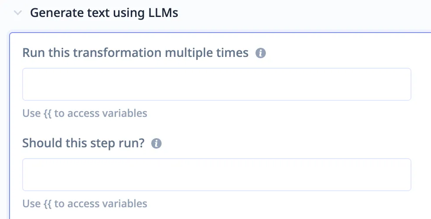Click the variables hint under the transformation field
431x219 pixels.
(x=85, y=113)
